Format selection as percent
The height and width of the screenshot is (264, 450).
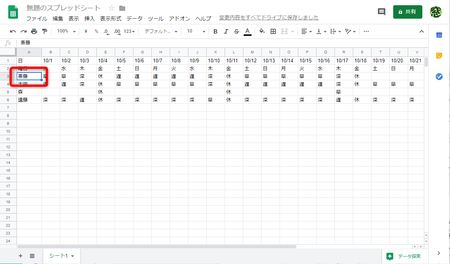pyautogui.click(x=95, y=31)
